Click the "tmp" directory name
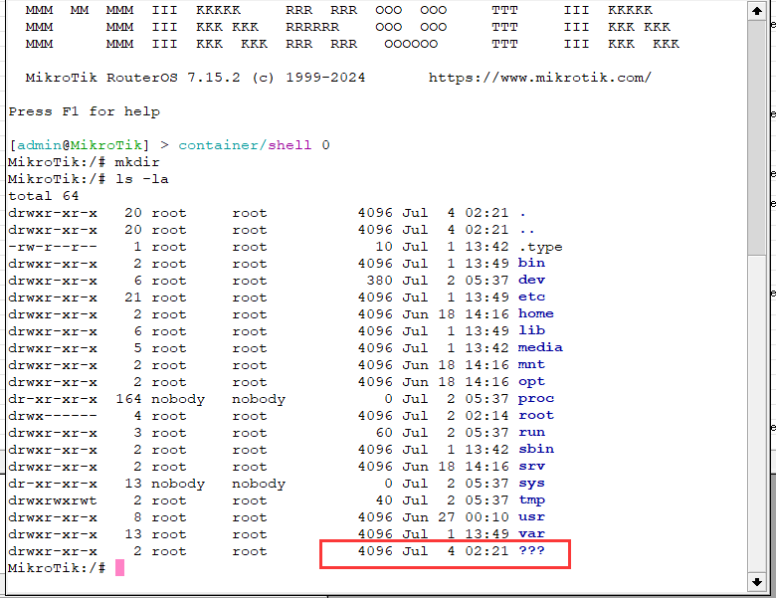The image size is (776, 598). point(531,499)
